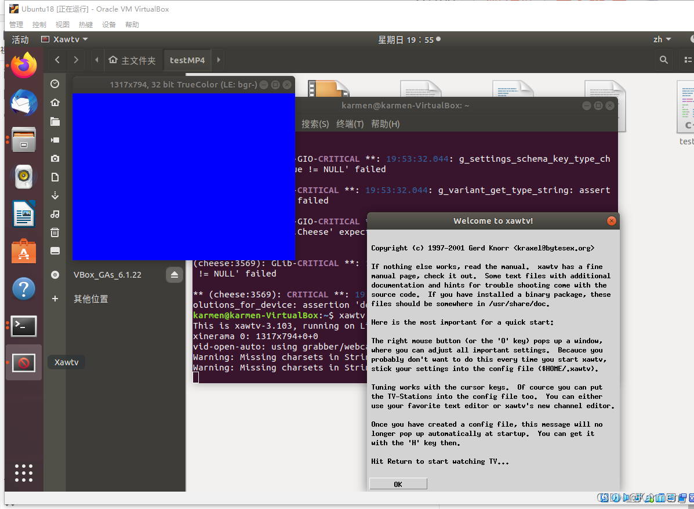Open Pictures camera icon in sidebar
Image resolution: width=694 pixels, height=509 pixels.
(x=55, y=158)
